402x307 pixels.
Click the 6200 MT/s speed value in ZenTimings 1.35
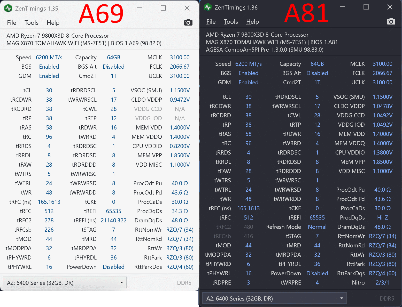[x=49, y=57]
